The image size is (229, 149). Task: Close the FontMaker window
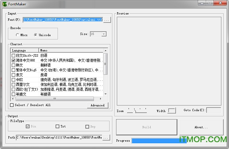click(220, 3)
